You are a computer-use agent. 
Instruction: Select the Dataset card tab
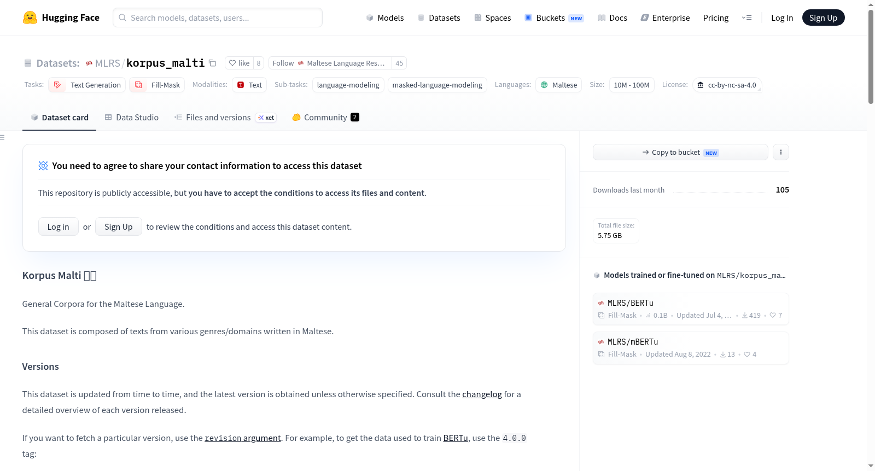pos(59,117)
